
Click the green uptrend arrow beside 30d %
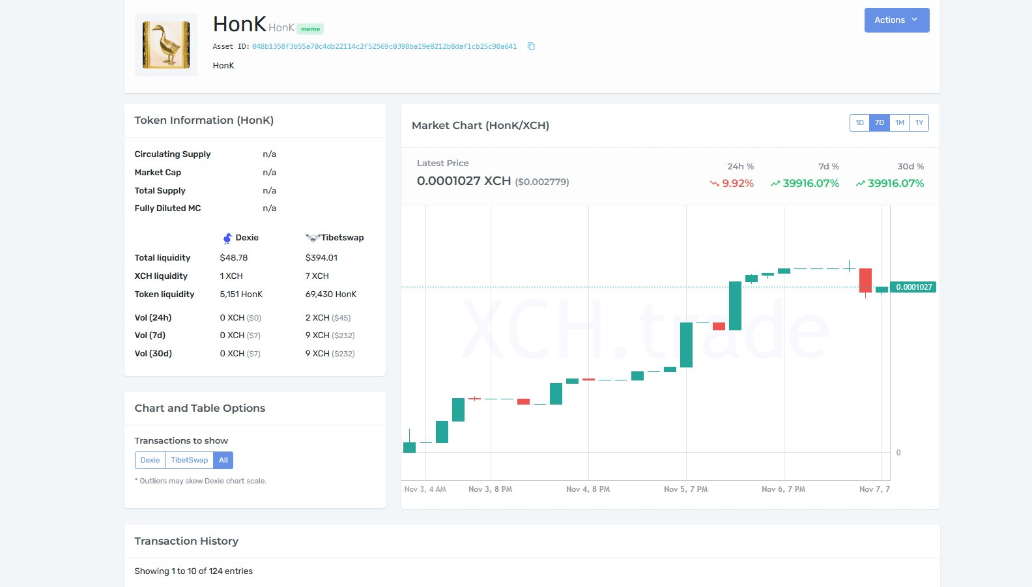pos(860,184)
